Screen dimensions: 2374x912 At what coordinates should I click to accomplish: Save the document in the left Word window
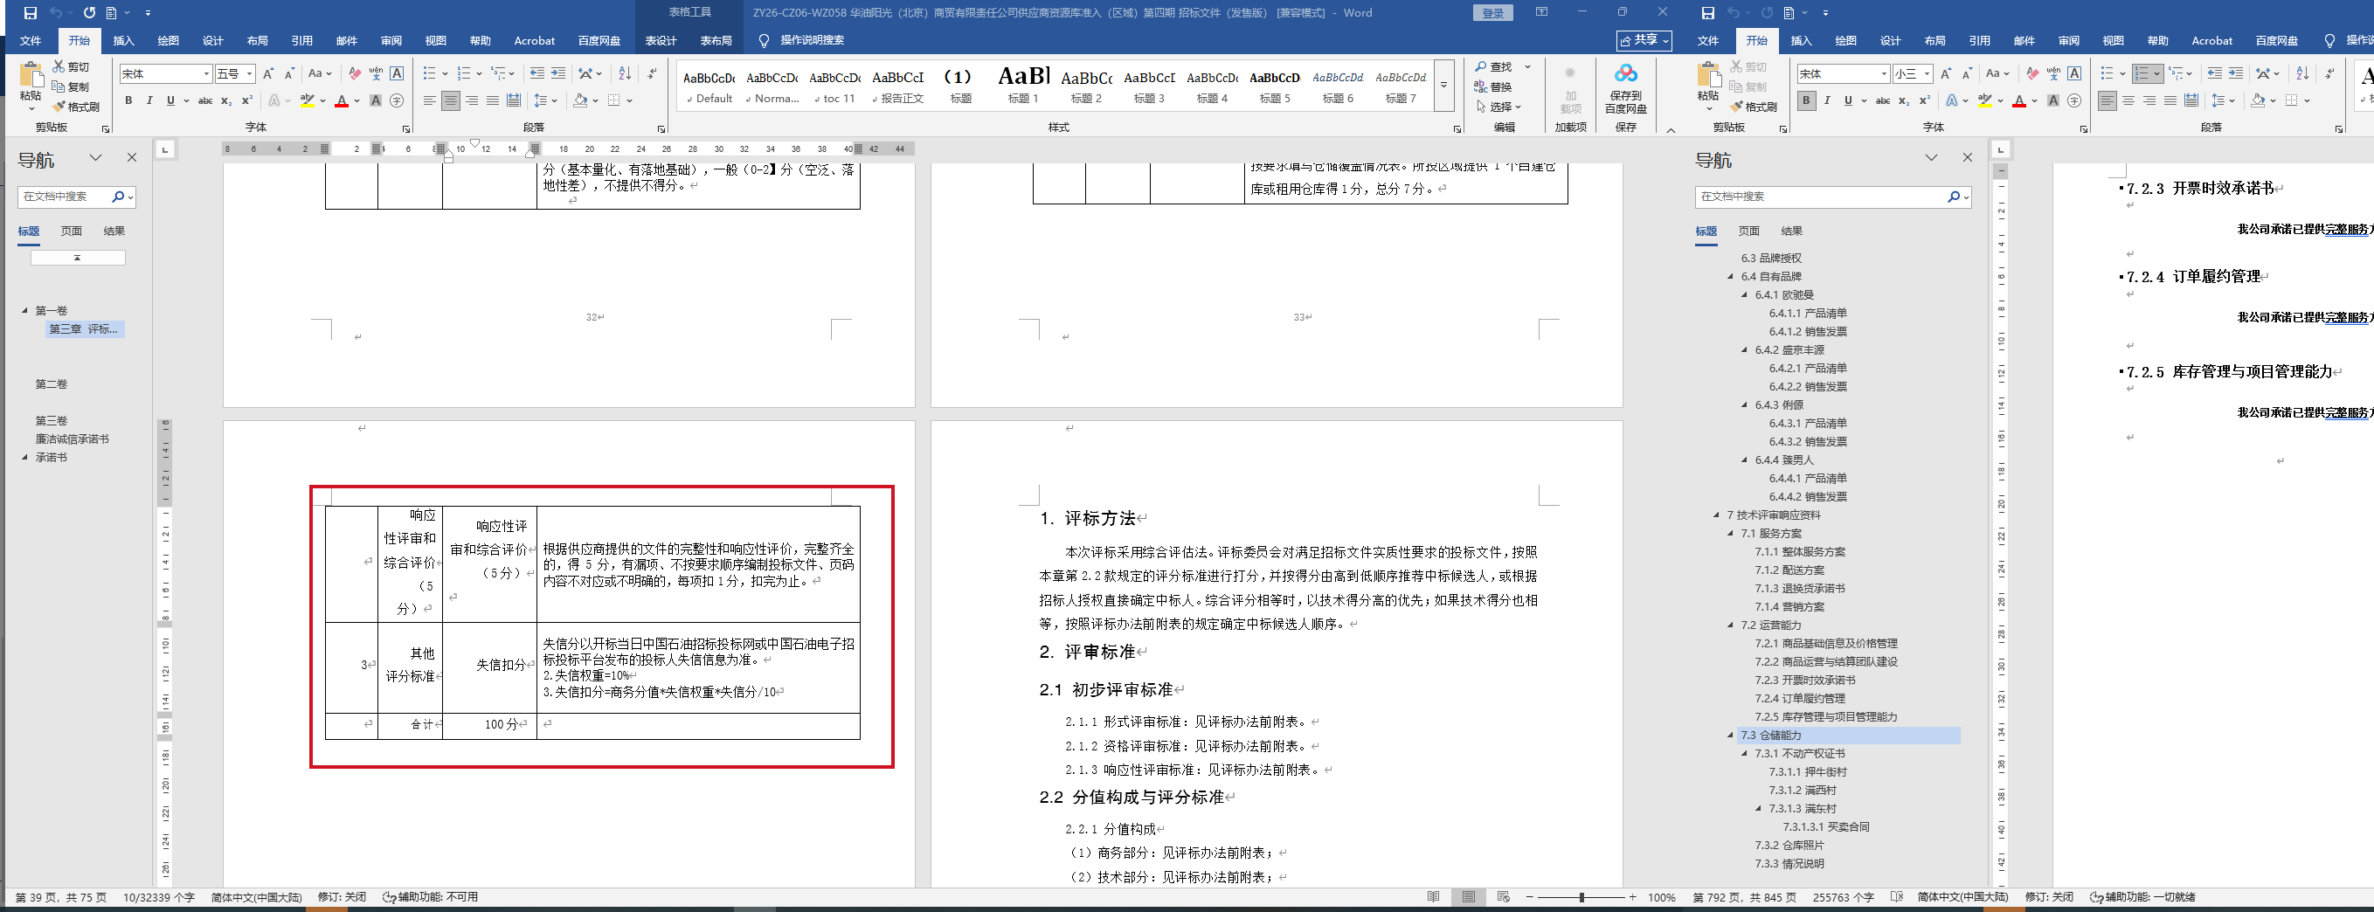click(31, 13)
